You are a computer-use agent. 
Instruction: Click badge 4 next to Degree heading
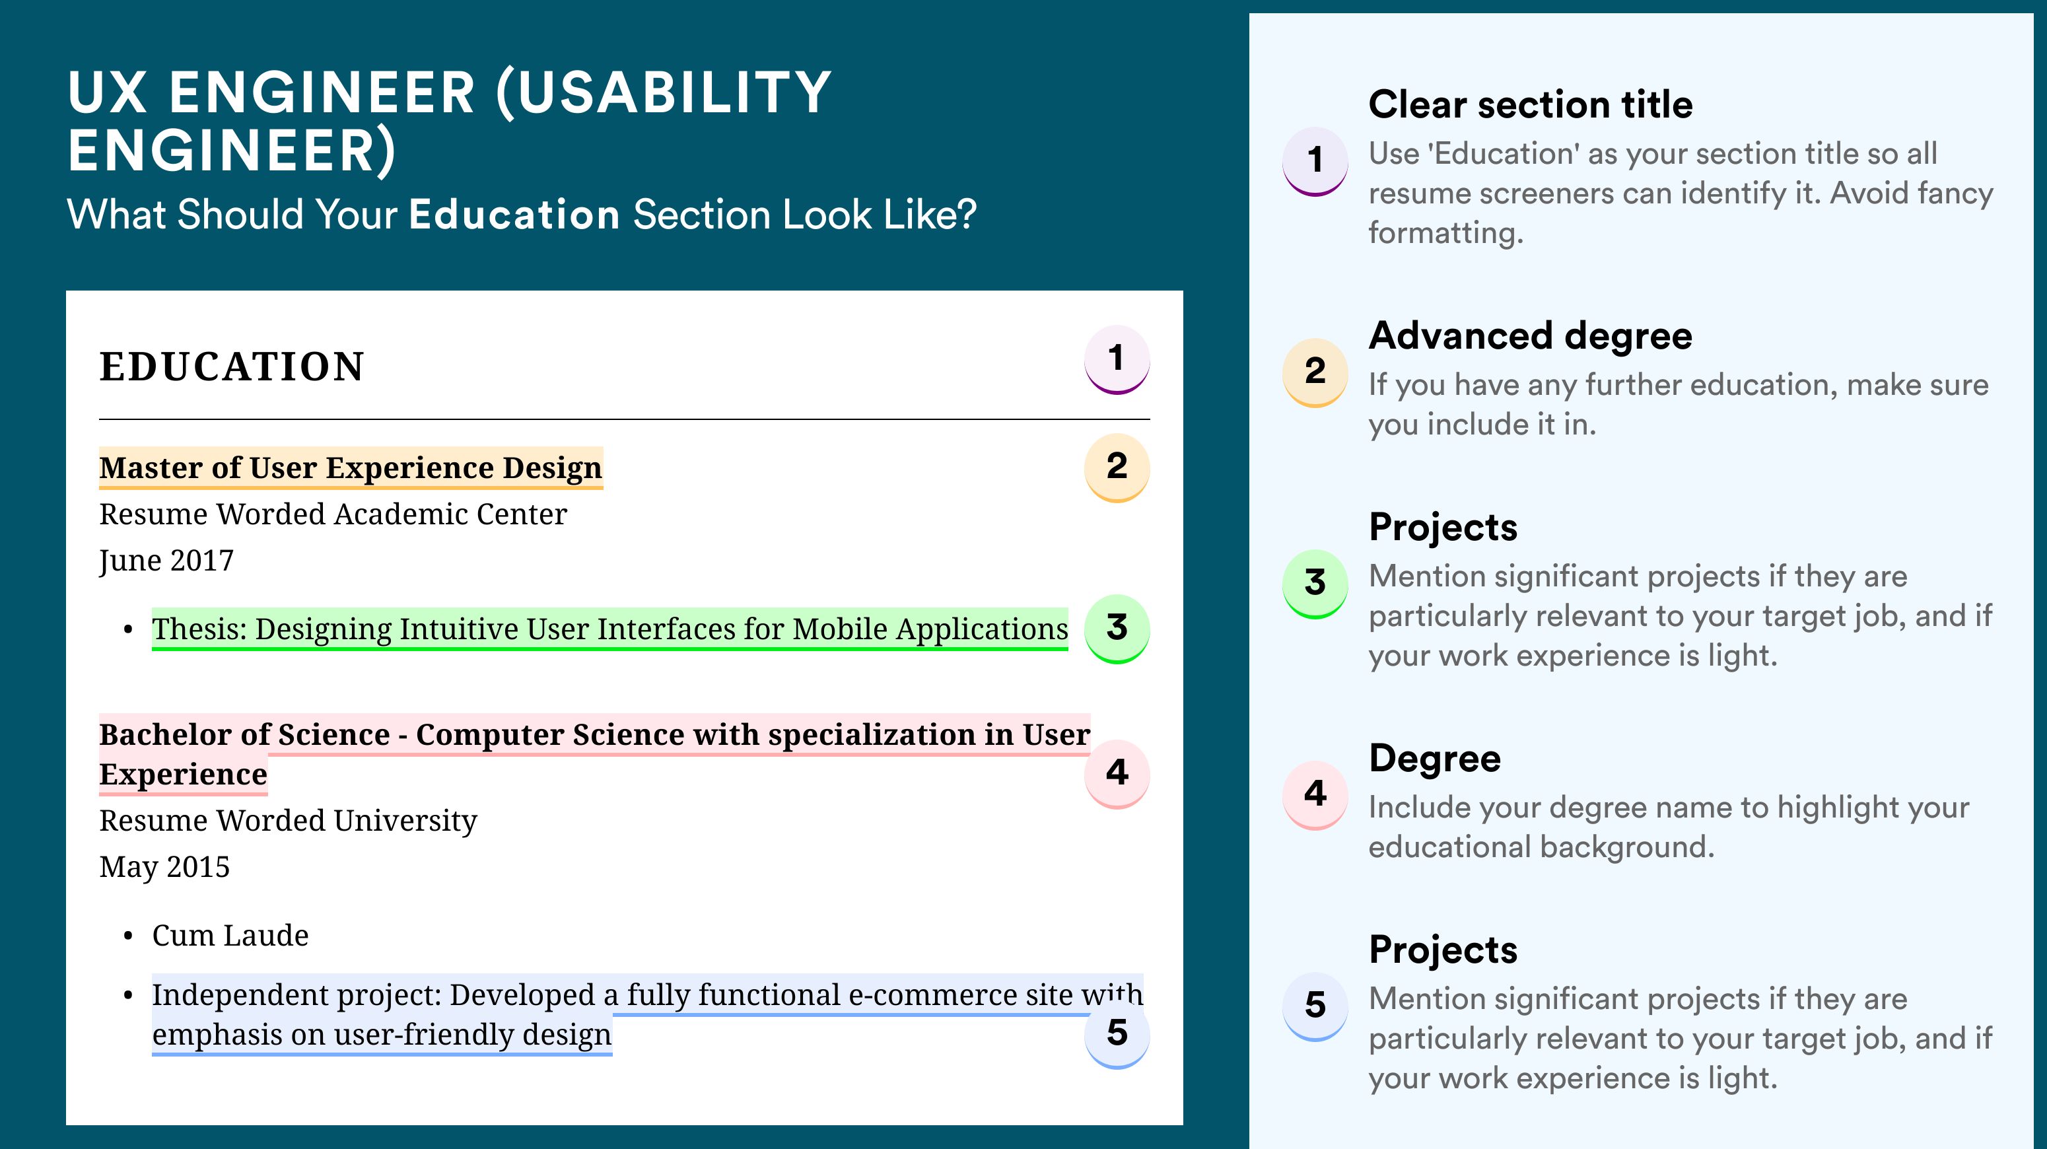tap(1315, 796)
